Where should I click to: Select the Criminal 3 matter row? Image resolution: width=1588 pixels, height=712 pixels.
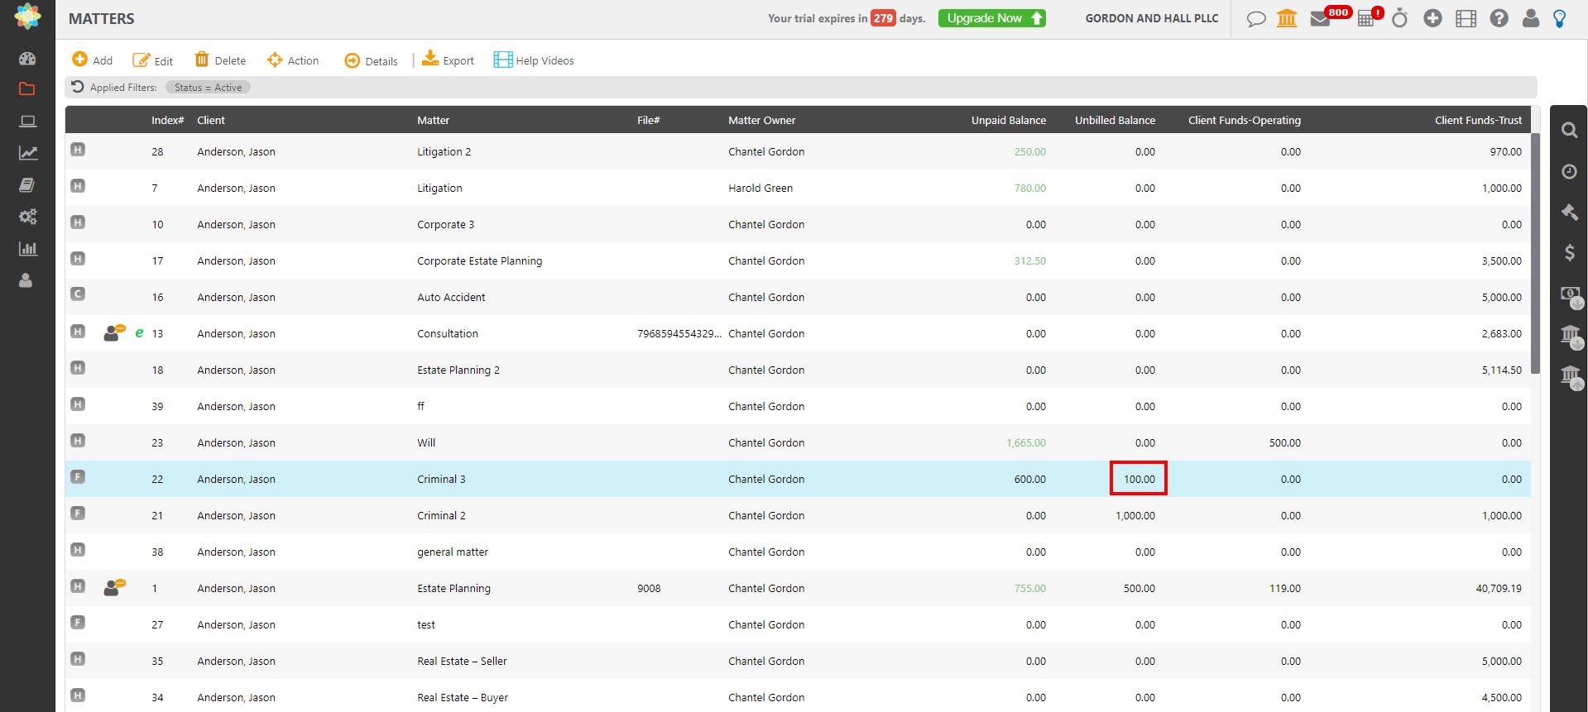point(798,479)
